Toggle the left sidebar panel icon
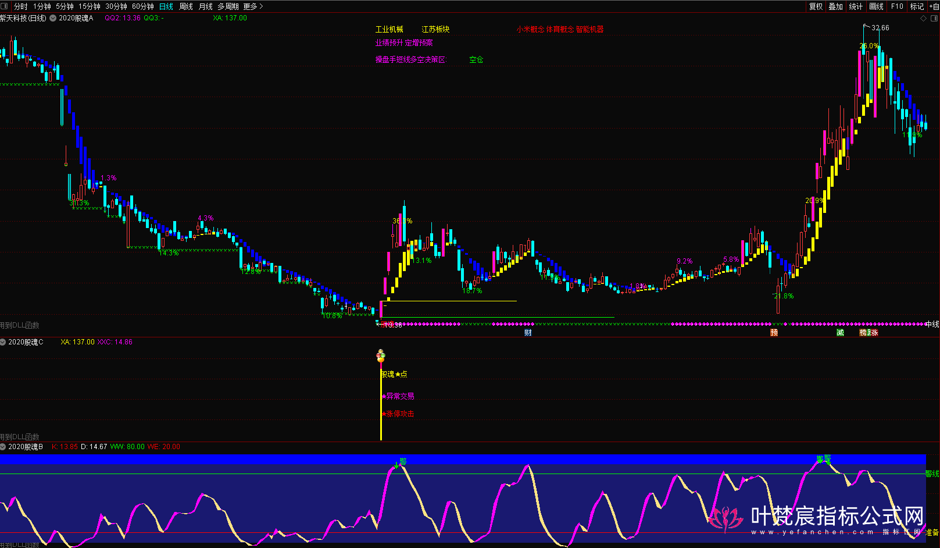 pos(5,6)
